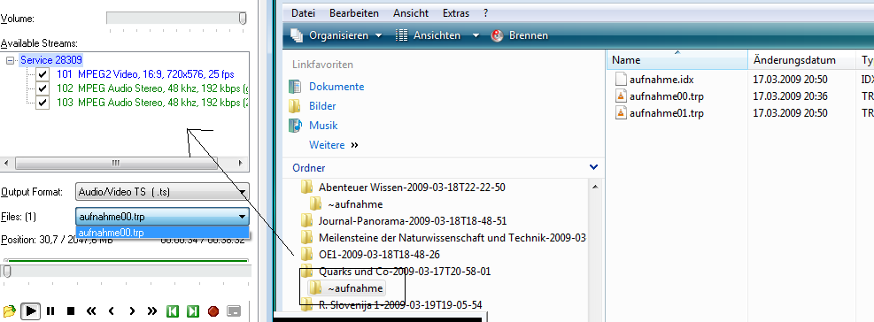Open the Output Format dropdown
The width and height of the screenshot is (874, 322).
(x=162, y=192)
